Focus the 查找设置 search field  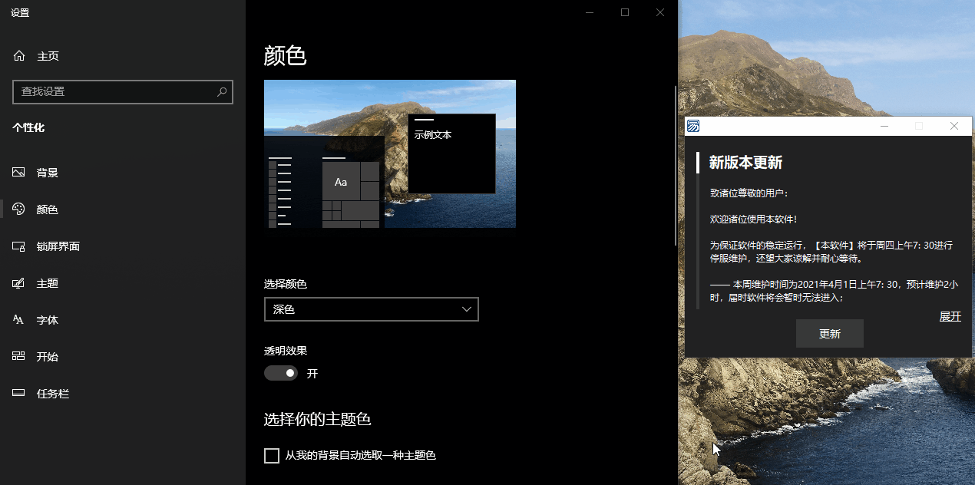pyautogui.click(x=123, y=92)
